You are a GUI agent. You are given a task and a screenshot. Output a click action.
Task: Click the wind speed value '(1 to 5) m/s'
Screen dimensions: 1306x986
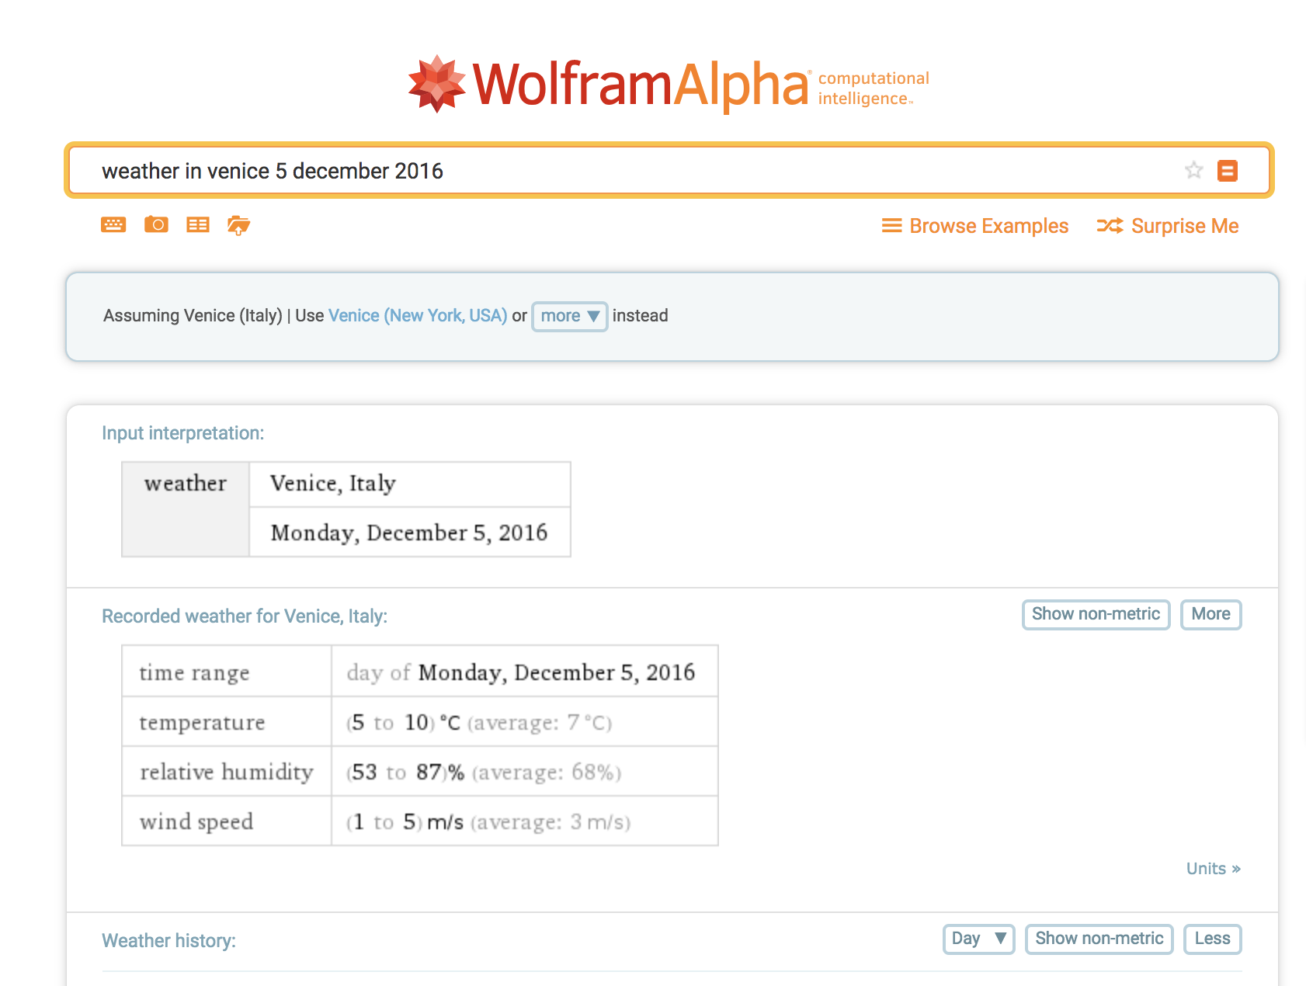tap(405, 822)
